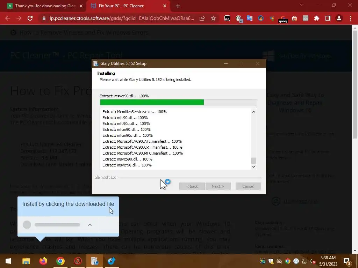Screen dimensions: 358x268
Task: Click the Chrome icon in system tray
Action: (288, 261)
